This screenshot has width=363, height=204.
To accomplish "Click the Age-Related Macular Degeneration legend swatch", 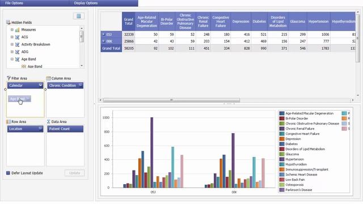I will tap(282, 113).
